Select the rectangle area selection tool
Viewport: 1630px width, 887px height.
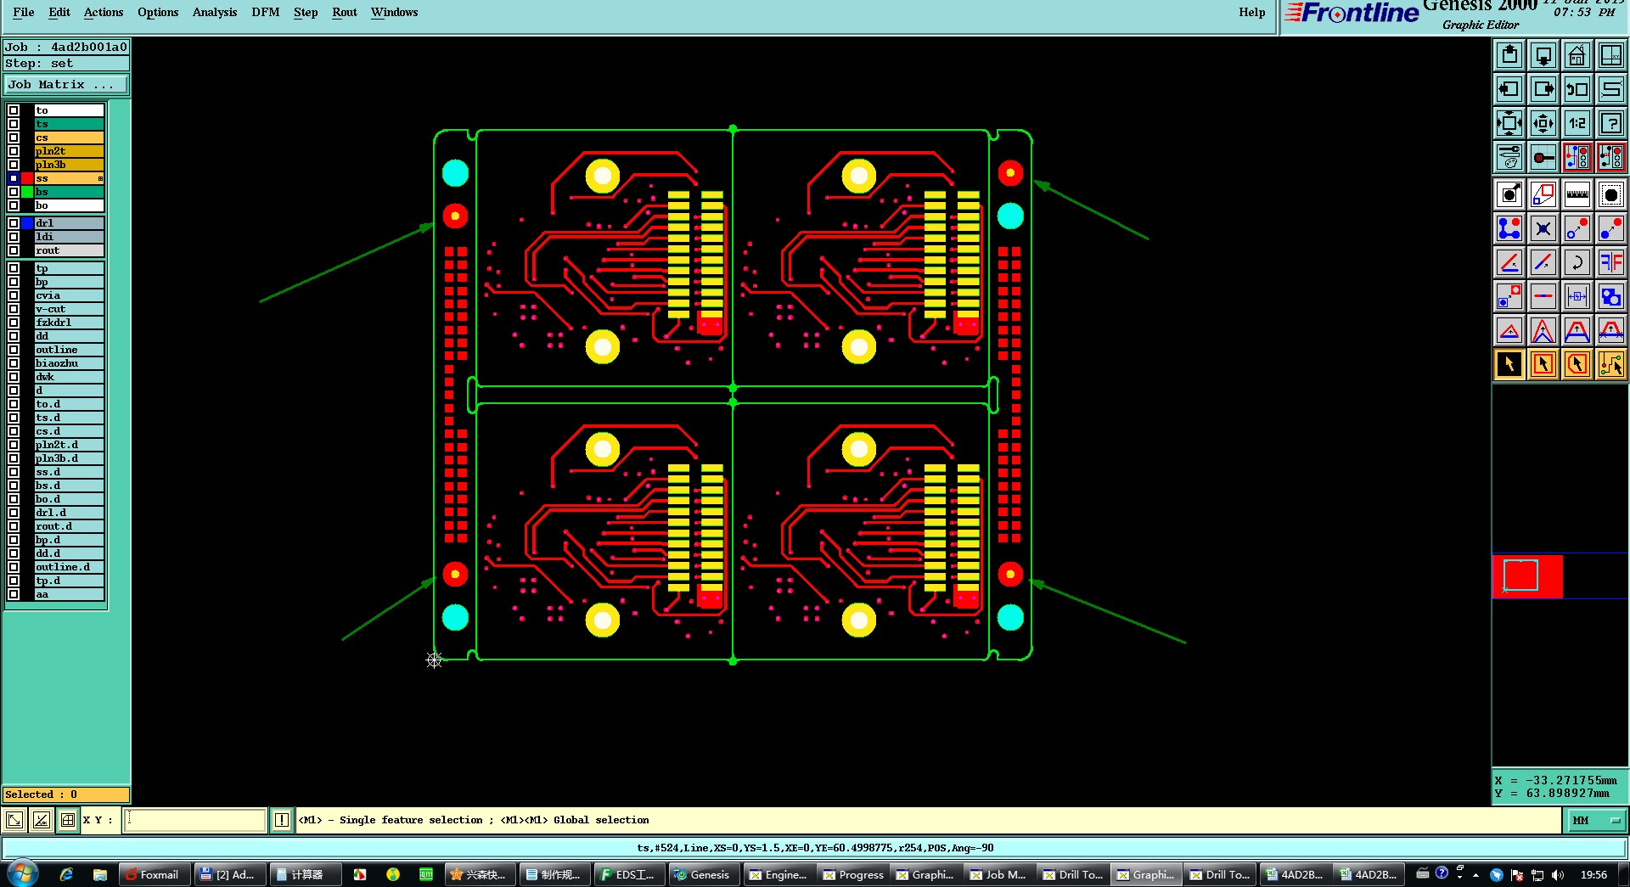point(1543,364)
